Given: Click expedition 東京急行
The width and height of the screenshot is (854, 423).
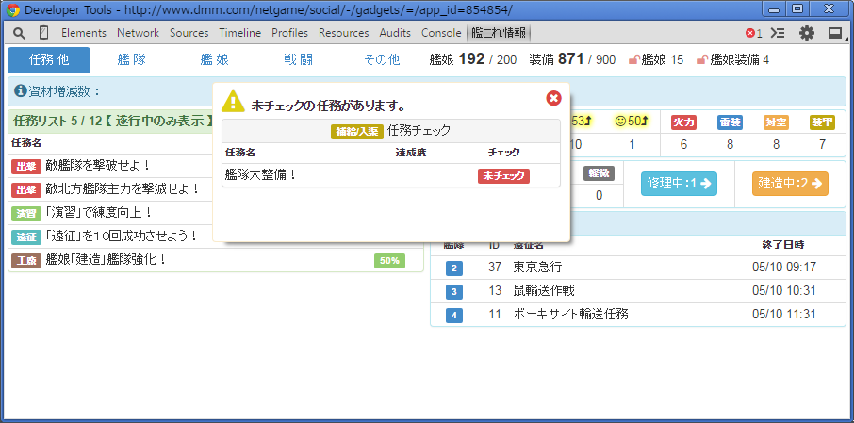Looking at the screenshot, I should (537, 268).
